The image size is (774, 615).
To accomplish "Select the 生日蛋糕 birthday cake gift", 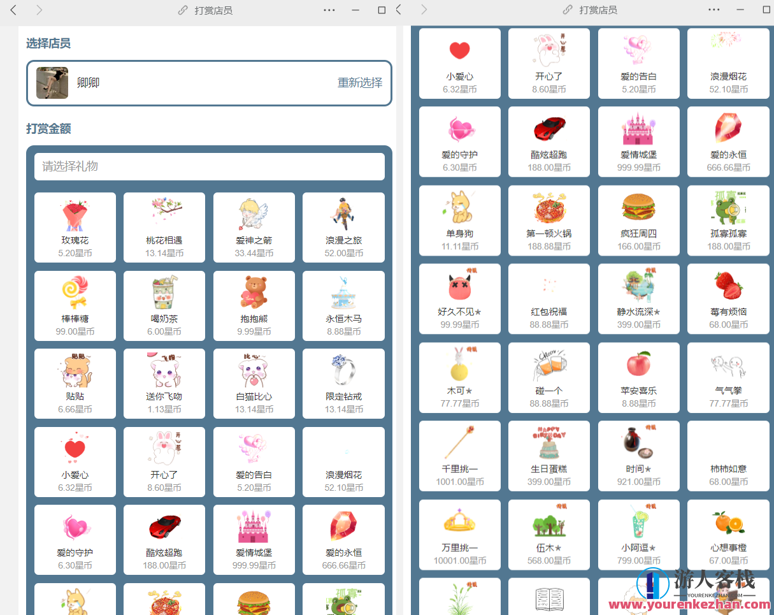I will tap(549, 456).
